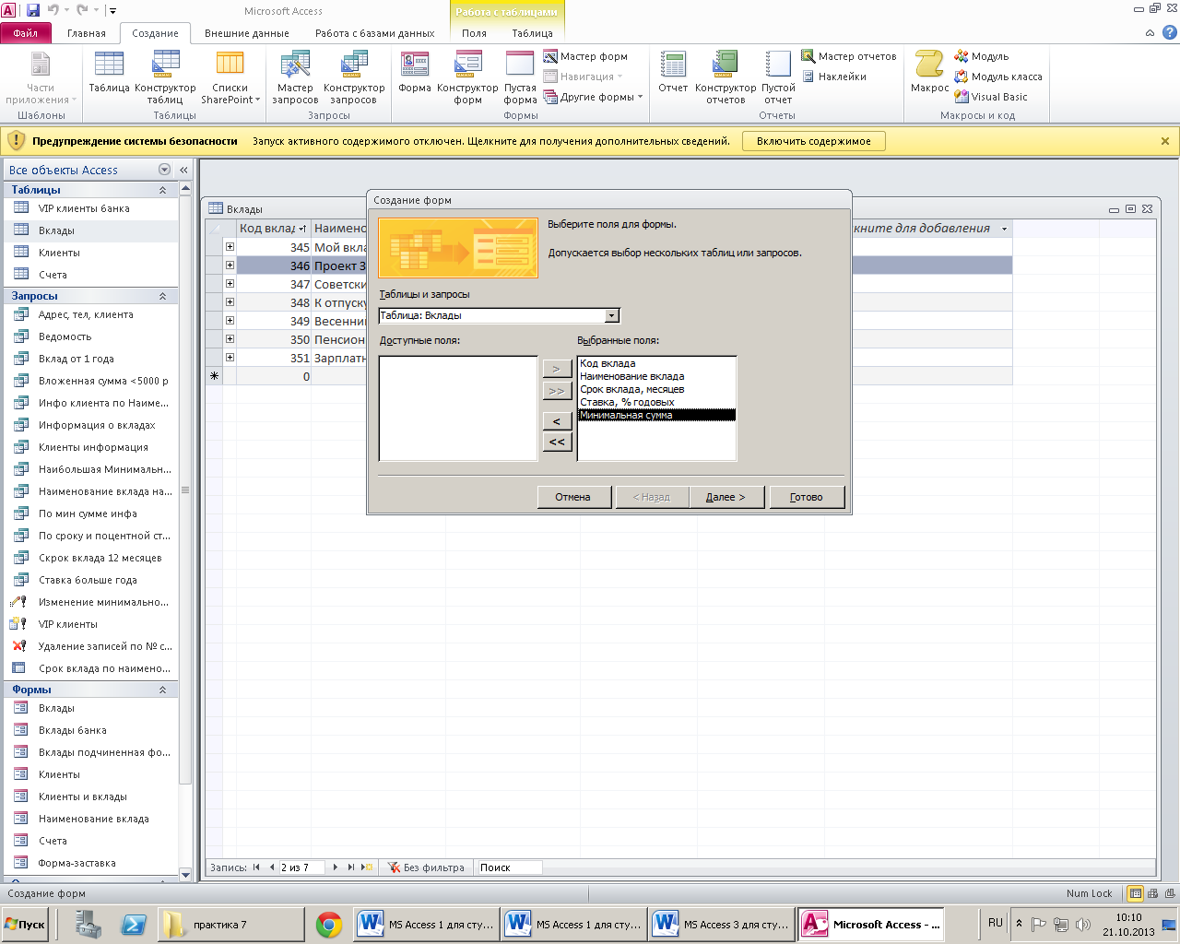Open the Таблицы и запросы combo box

click(x=499, y=315)
